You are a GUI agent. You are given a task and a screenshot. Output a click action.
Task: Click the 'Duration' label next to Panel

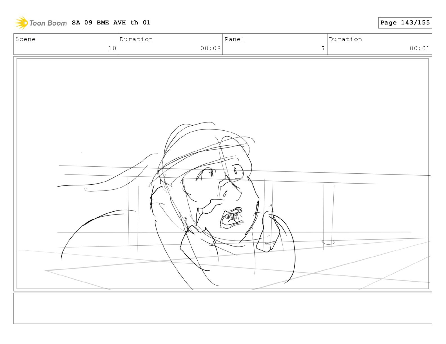pos(345,39)
